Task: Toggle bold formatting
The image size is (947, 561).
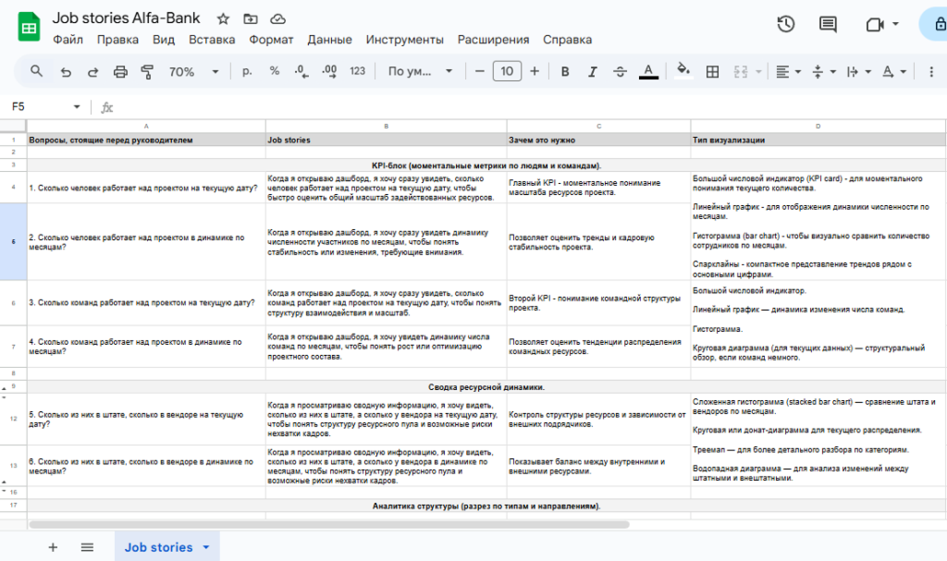Action: click(x=565, y=72)
